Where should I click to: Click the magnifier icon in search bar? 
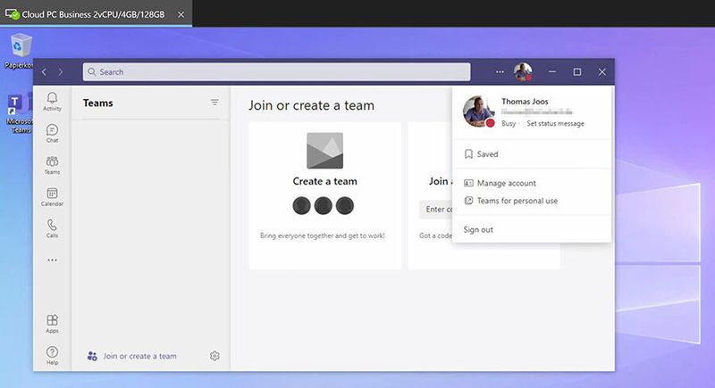[x=92, y=72]
